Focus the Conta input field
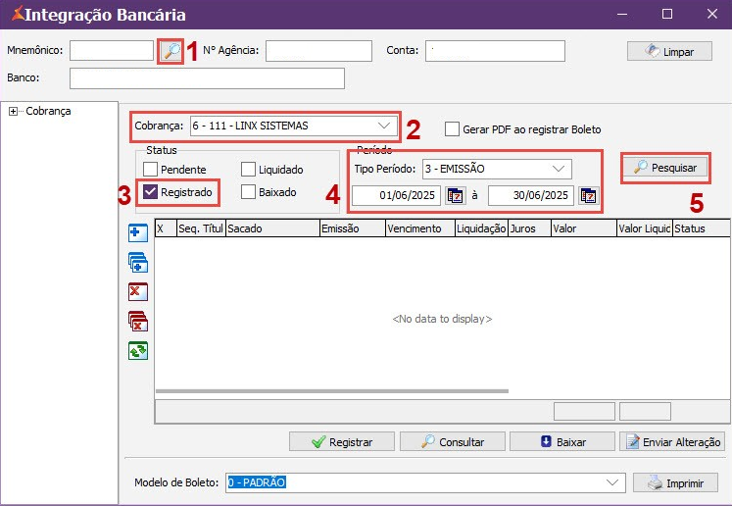 (495, 51)
